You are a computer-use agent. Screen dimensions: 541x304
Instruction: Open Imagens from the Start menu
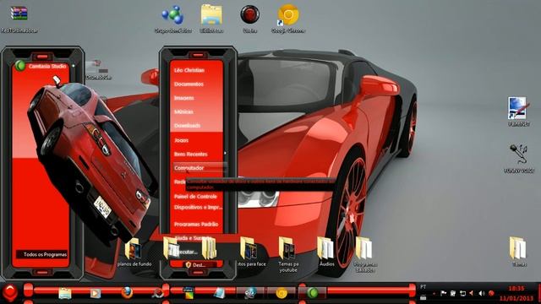[x=184, y=98]
